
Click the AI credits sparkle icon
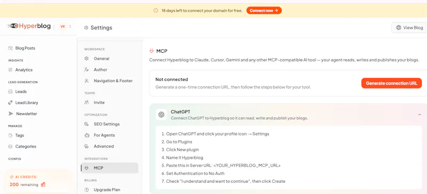pos(11,177)
